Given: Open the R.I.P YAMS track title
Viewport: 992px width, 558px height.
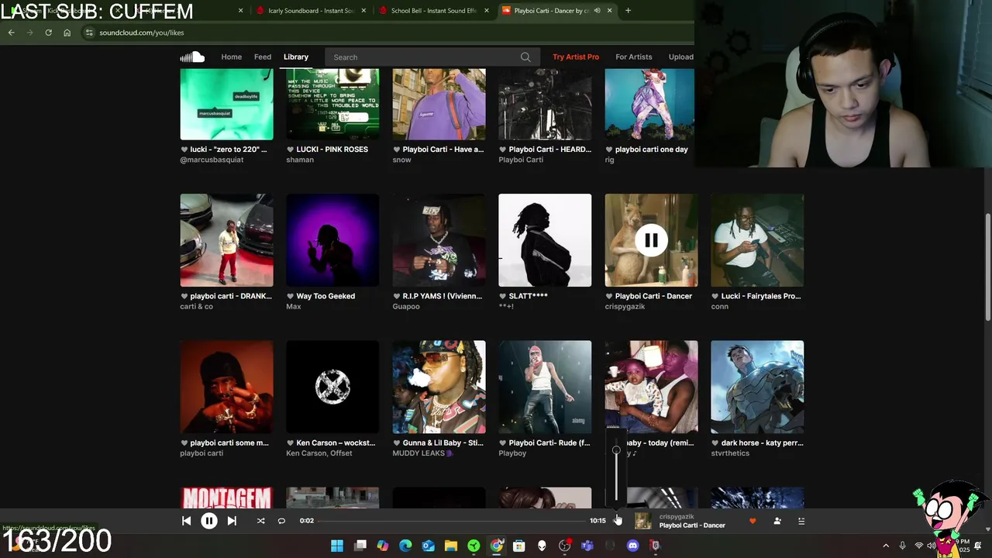Looking at the screenshot, I should (x=443, y=296).
